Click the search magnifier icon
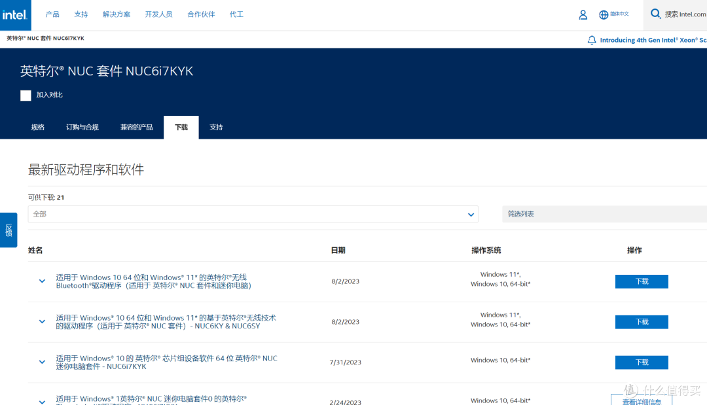Viewport: 707px width, 405px height. pos(655,14)
